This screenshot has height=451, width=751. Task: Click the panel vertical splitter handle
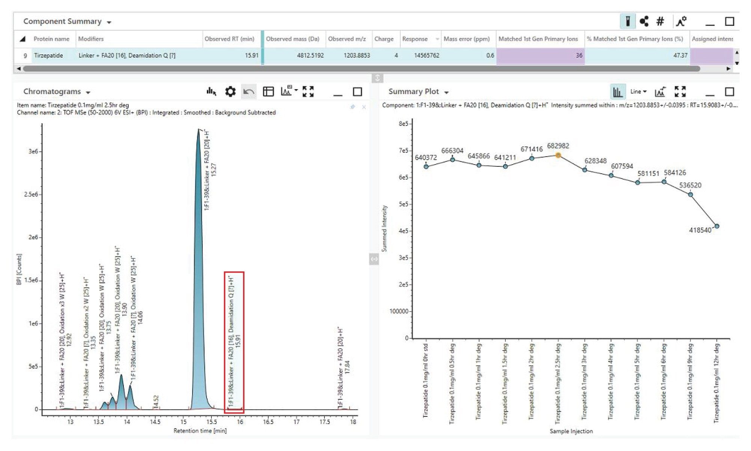(x=377, y=78)
